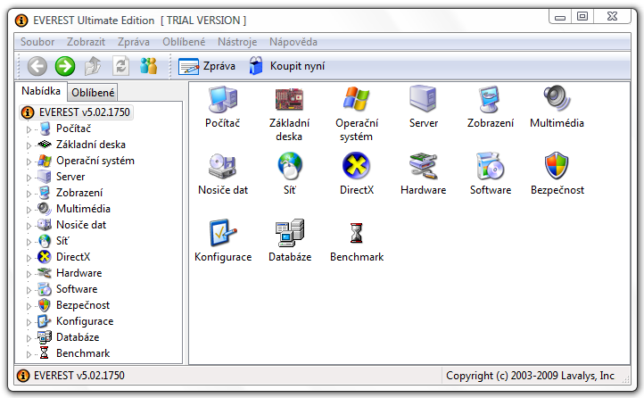Expand the Zobrazení tree node arrow
This screenshot has width=644, height=398.
pyautogui.click(x=29, y=194)
